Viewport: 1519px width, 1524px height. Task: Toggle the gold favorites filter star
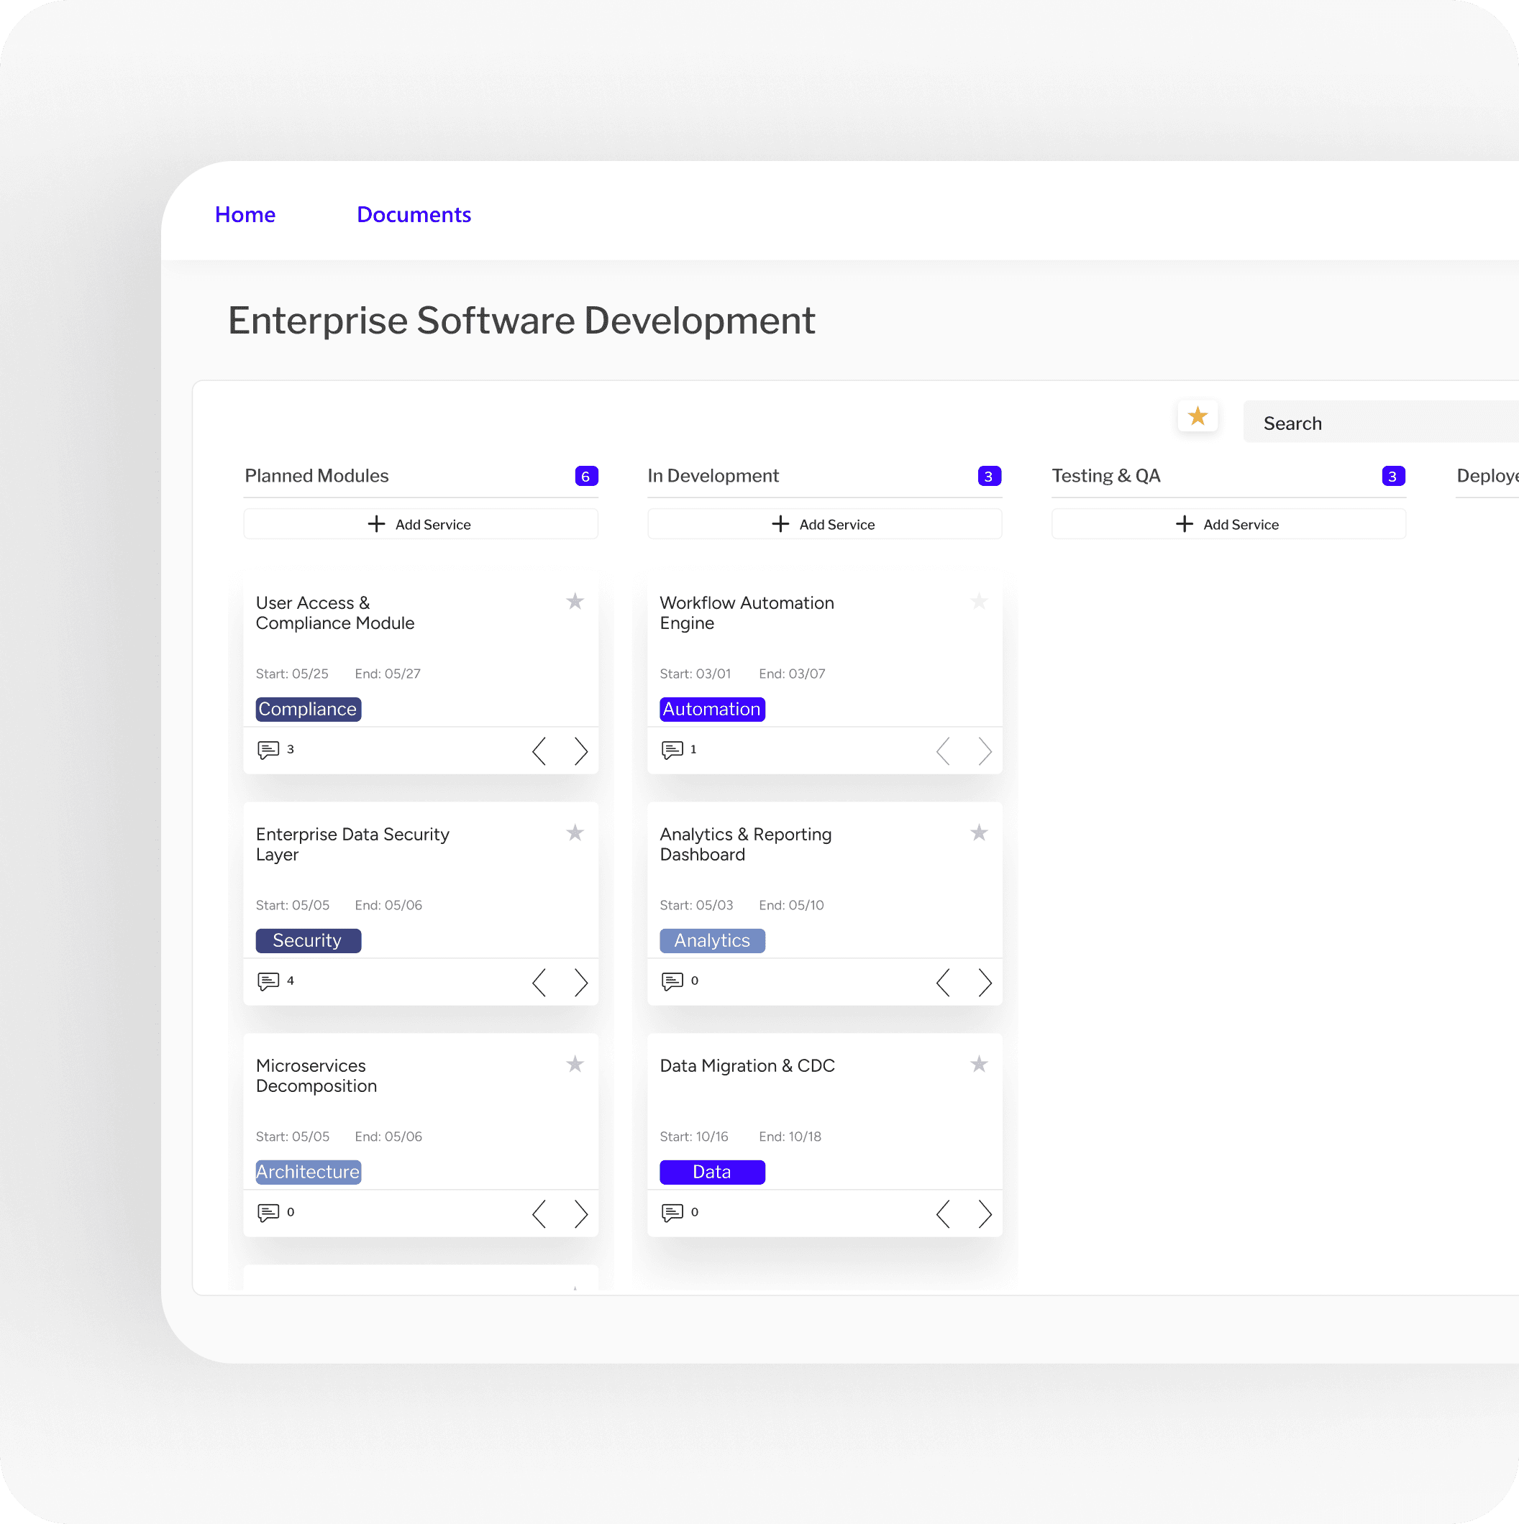point(1197,416)
